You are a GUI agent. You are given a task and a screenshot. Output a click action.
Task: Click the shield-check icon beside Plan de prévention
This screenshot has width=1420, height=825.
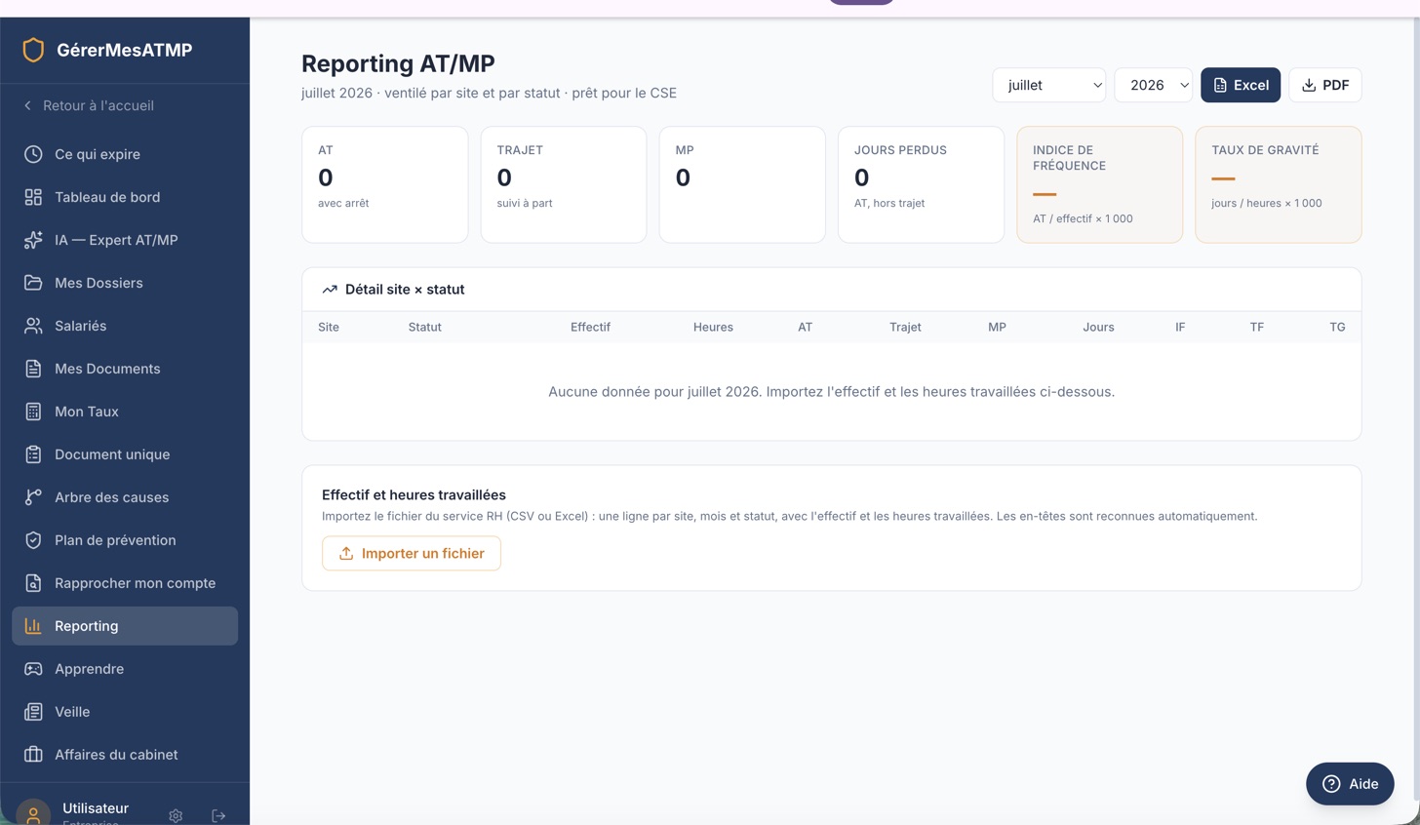click(x=33, y=540)
